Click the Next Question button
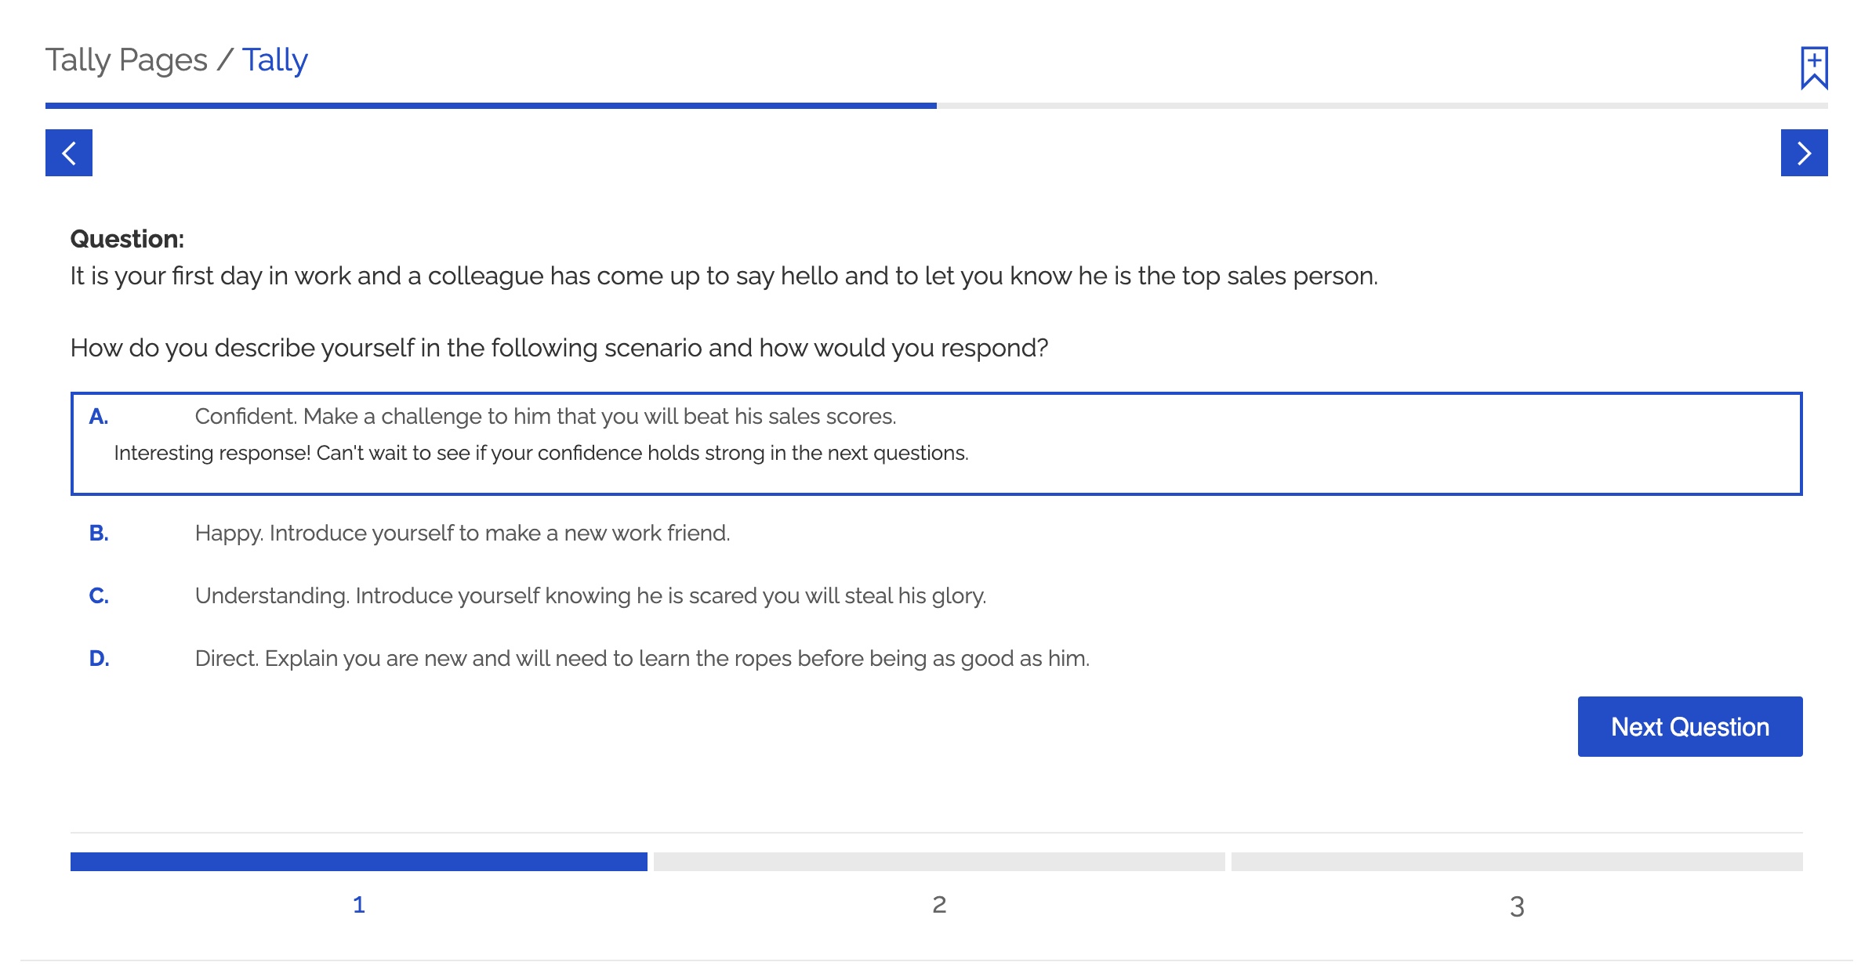 [1690, 726]
